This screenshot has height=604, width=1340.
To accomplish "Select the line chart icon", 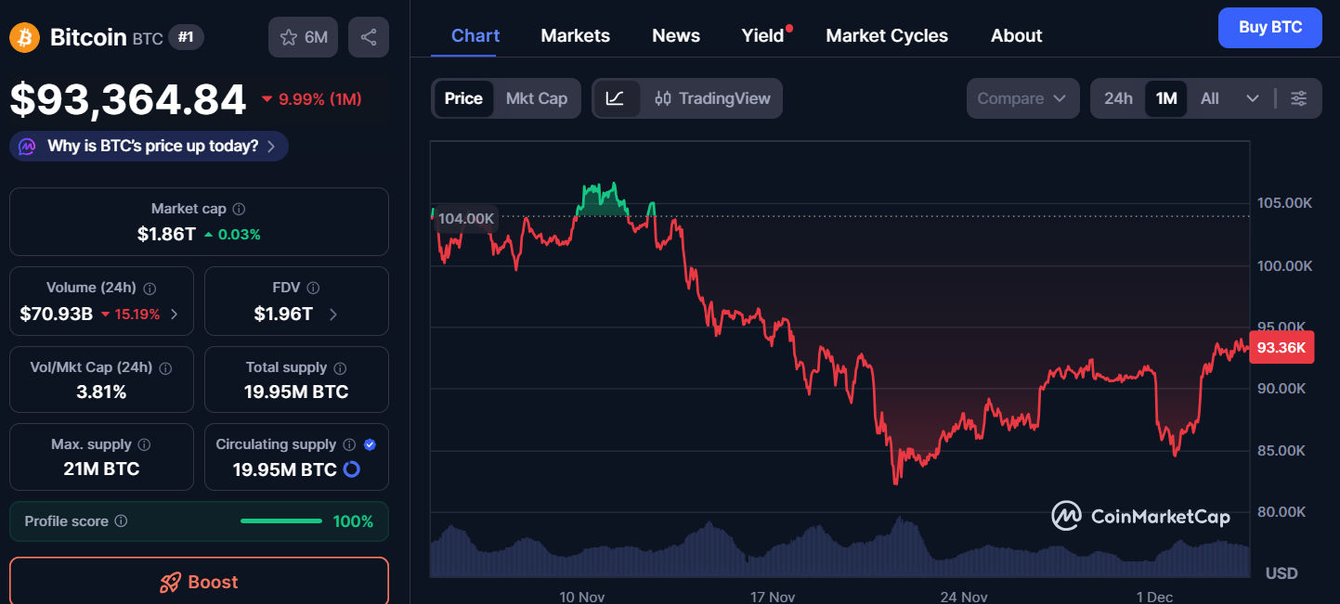I will [x=616, y=98].
